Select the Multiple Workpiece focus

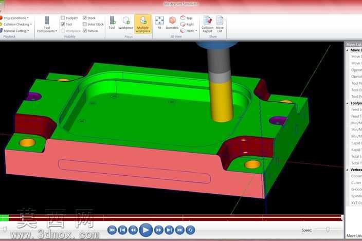(x=143, y=24)
